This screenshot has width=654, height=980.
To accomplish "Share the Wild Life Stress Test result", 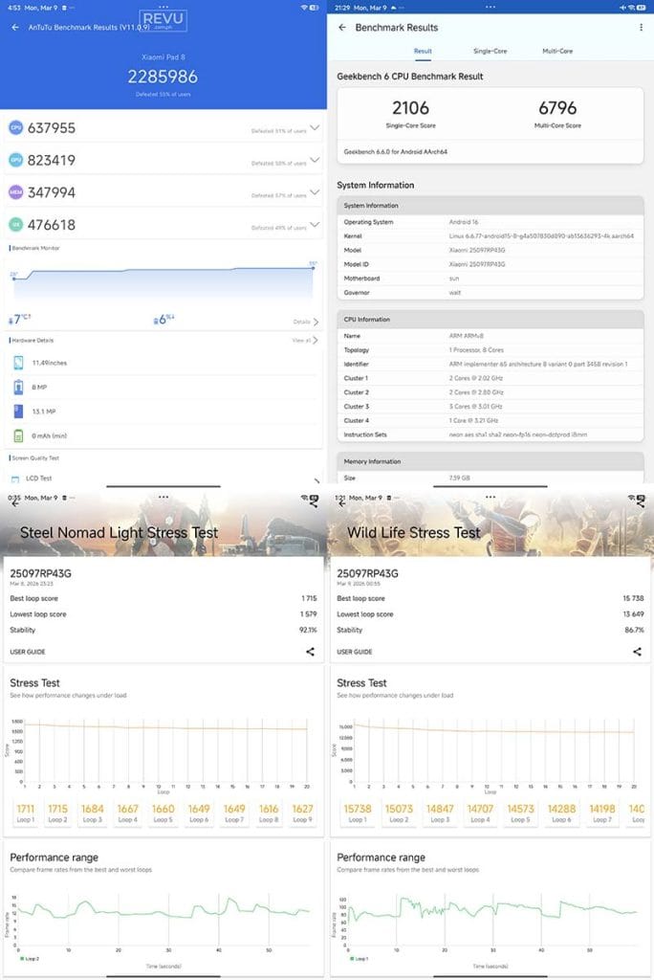I will coord(637,652).
